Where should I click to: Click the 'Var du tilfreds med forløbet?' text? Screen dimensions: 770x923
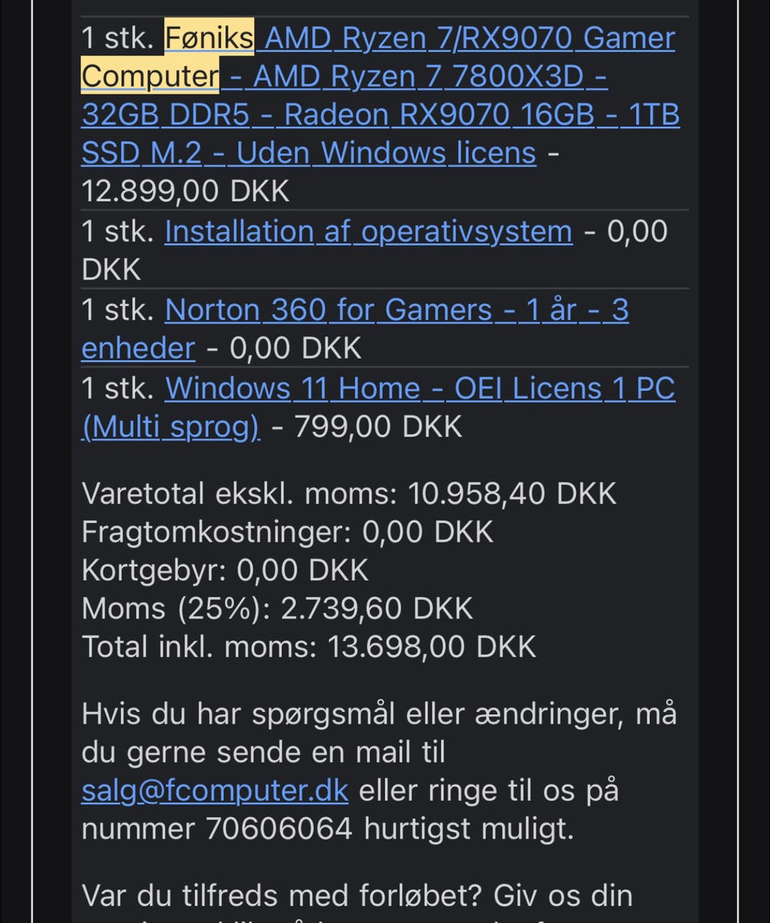[x=357, y=895]
